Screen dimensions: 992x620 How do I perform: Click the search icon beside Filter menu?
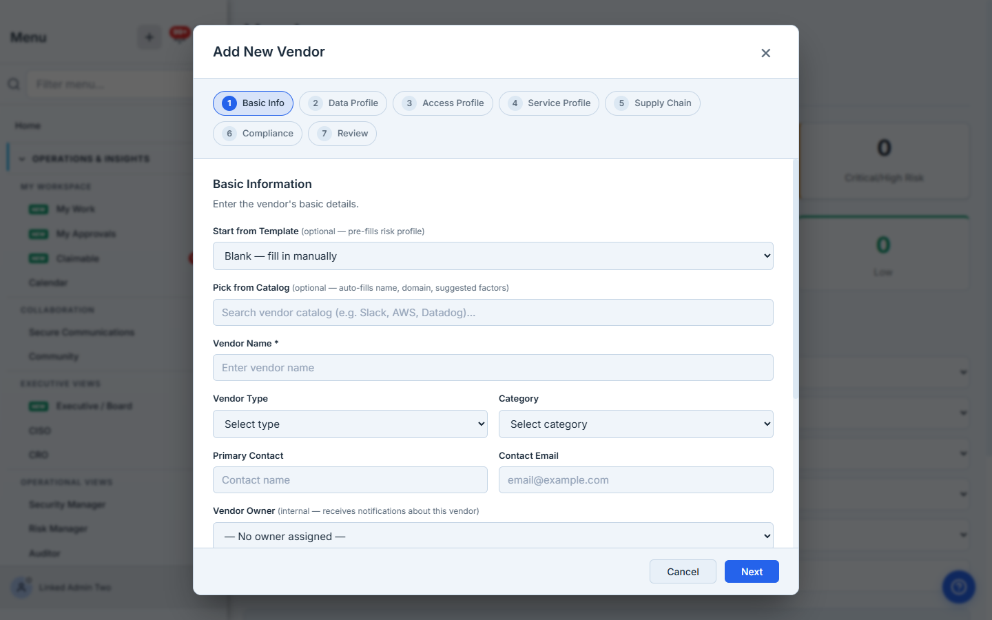pyautogui.click(x=13, y=84)
